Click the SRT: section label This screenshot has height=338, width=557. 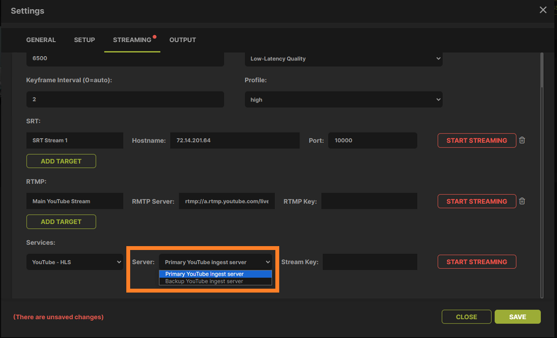(x=33, y=121)
